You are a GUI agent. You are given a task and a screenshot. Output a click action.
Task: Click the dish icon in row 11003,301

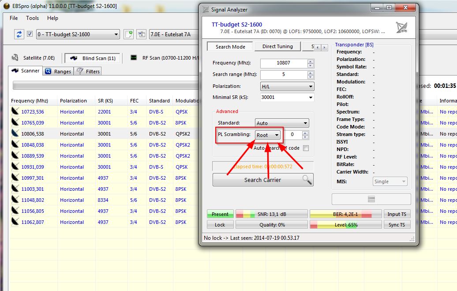tap(15, 189)
